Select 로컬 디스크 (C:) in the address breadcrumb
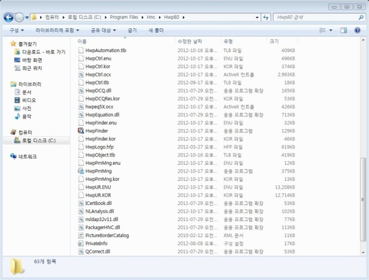The width and height of the screenshot is (369, 280). pos(84,17)
